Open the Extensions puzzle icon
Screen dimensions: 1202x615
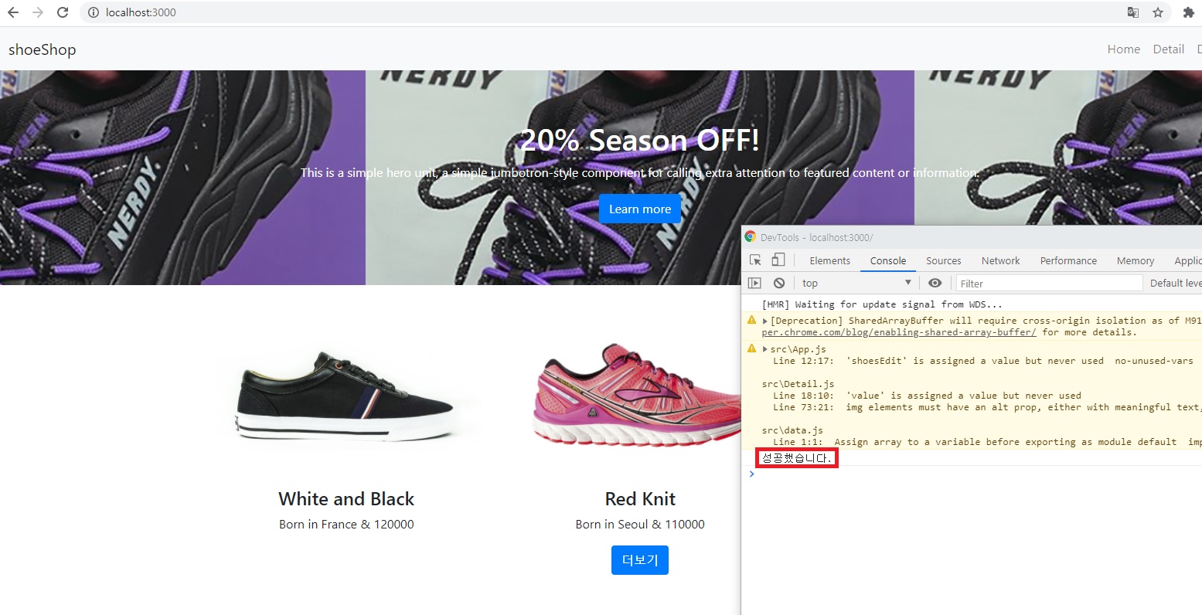click(x=1189, y=12)
